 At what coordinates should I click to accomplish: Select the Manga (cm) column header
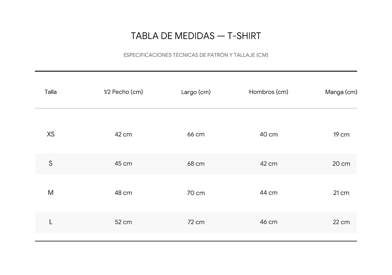pyautogui.click(x=341, y=92)
